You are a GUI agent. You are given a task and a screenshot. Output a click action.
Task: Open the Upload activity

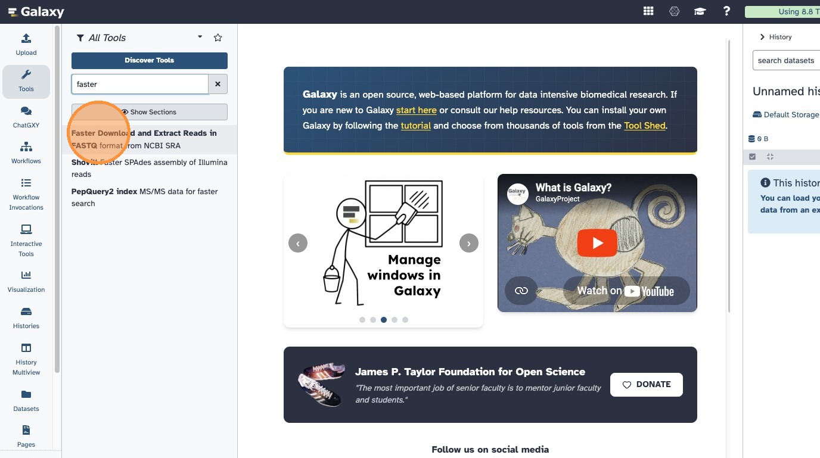point(26,45)
